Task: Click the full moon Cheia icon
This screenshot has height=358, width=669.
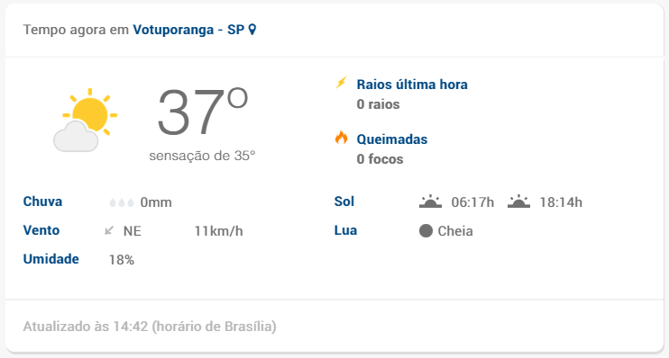Action: point(426,230)
